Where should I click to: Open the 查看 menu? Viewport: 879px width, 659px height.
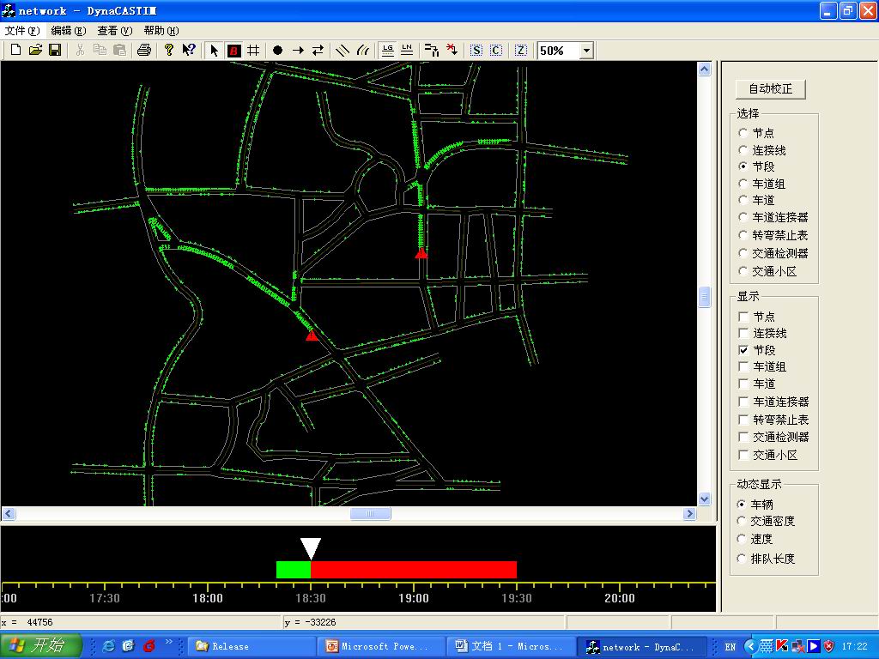point(114,31)
